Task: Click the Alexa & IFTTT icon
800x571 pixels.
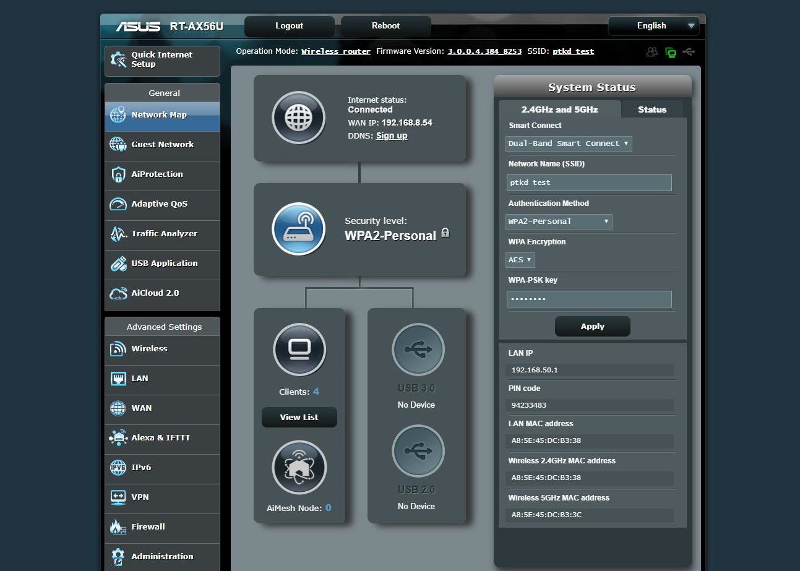Action: [118, 438]
